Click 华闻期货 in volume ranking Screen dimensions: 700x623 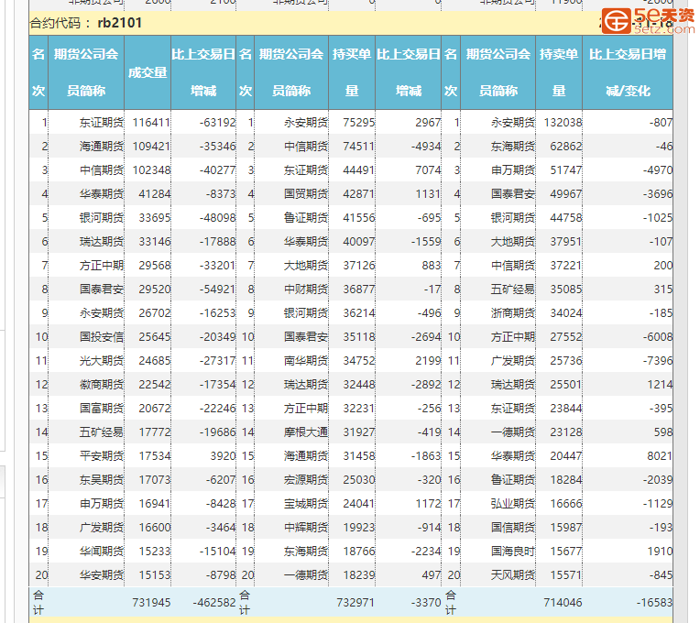click(102, 552)
